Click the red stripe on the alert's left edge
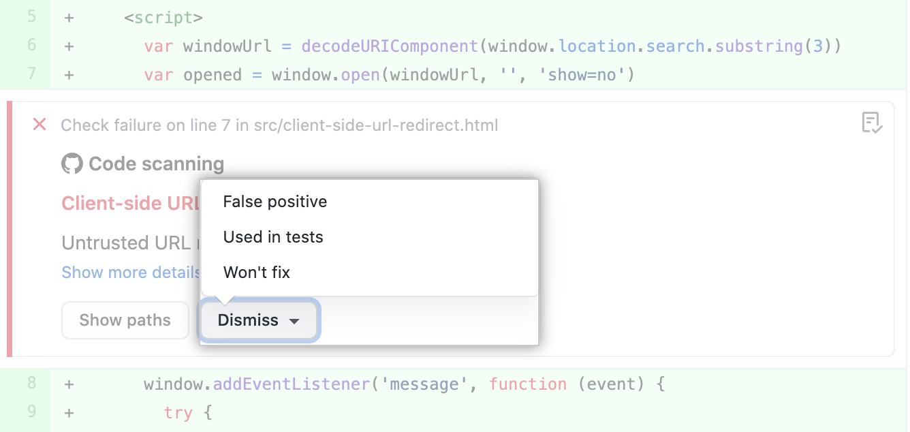 pos(11,228)
